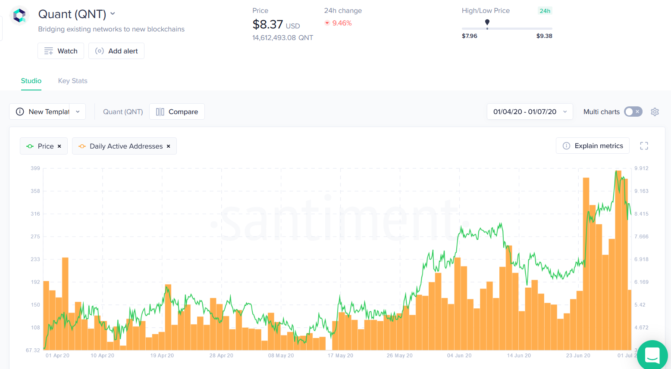This screenshot has height=369, width=671.
Task: Open the 01/04/20 - 01/07/20 date range picker
Action: pyautogui.click(x=530, y=112)
